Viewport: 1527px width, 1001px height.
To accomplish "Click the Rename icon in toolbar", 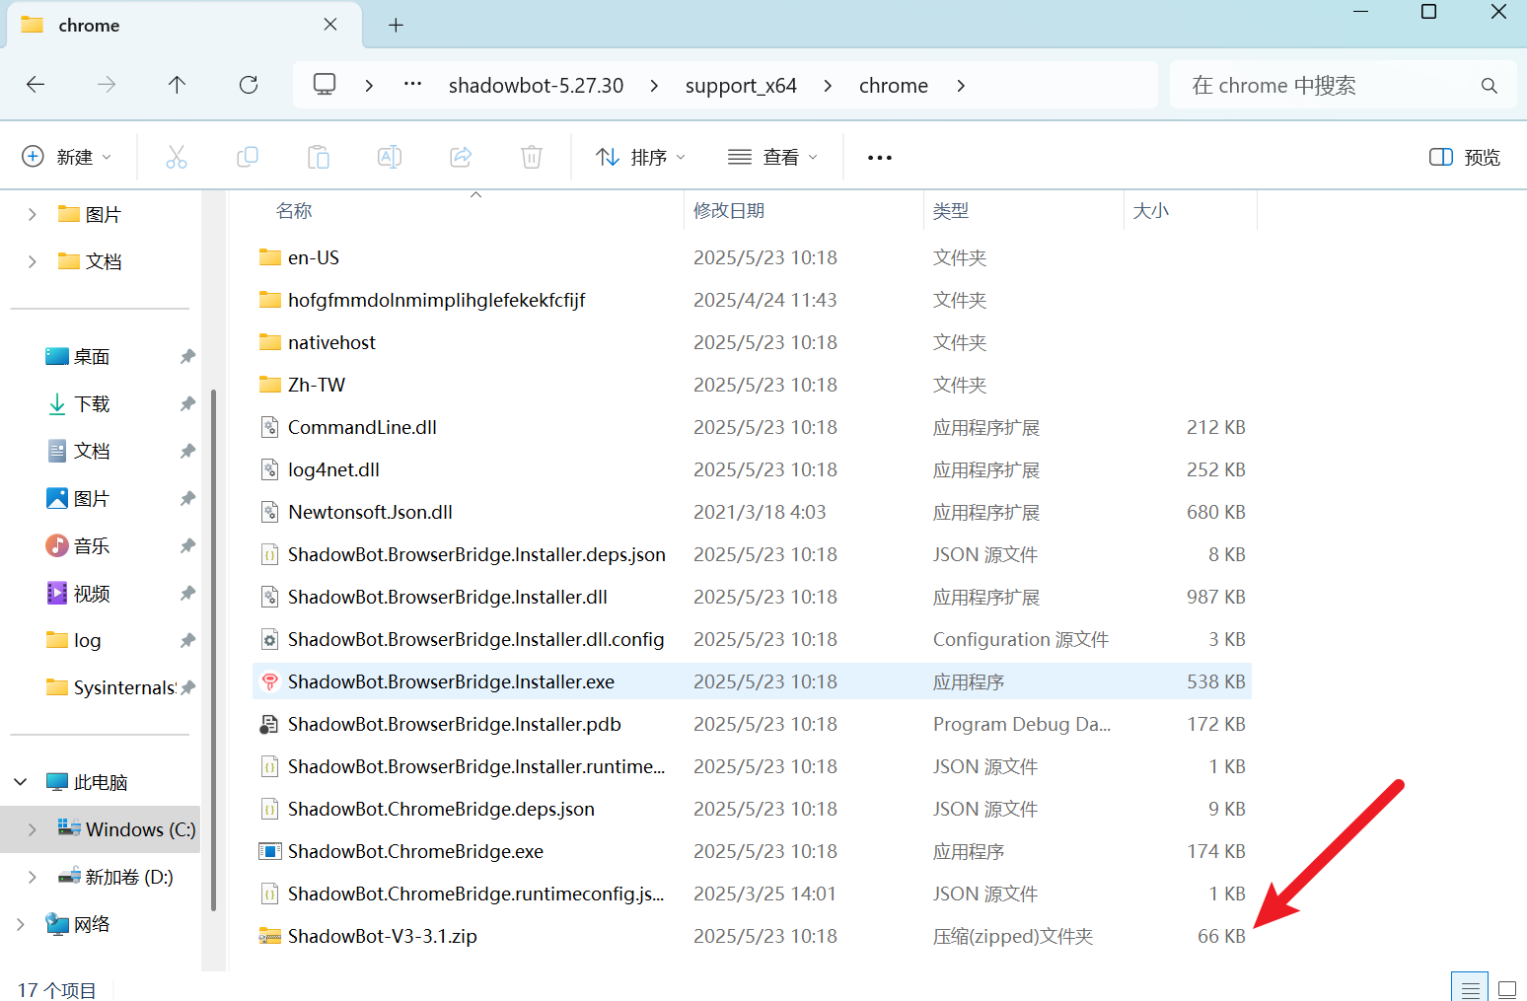I will click(x=390, y=157).
